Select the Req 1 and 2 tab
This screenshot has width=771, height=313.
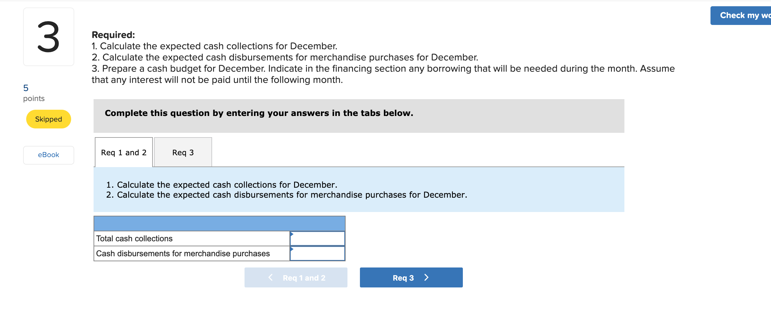pyautogui.click(x=123, y=152)
